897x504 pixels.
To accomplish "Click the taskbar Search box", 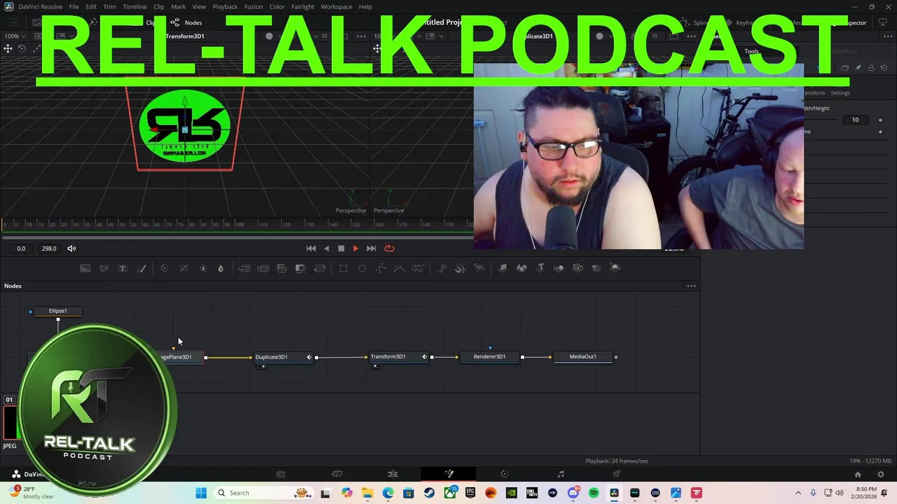I will pos(262,493).
